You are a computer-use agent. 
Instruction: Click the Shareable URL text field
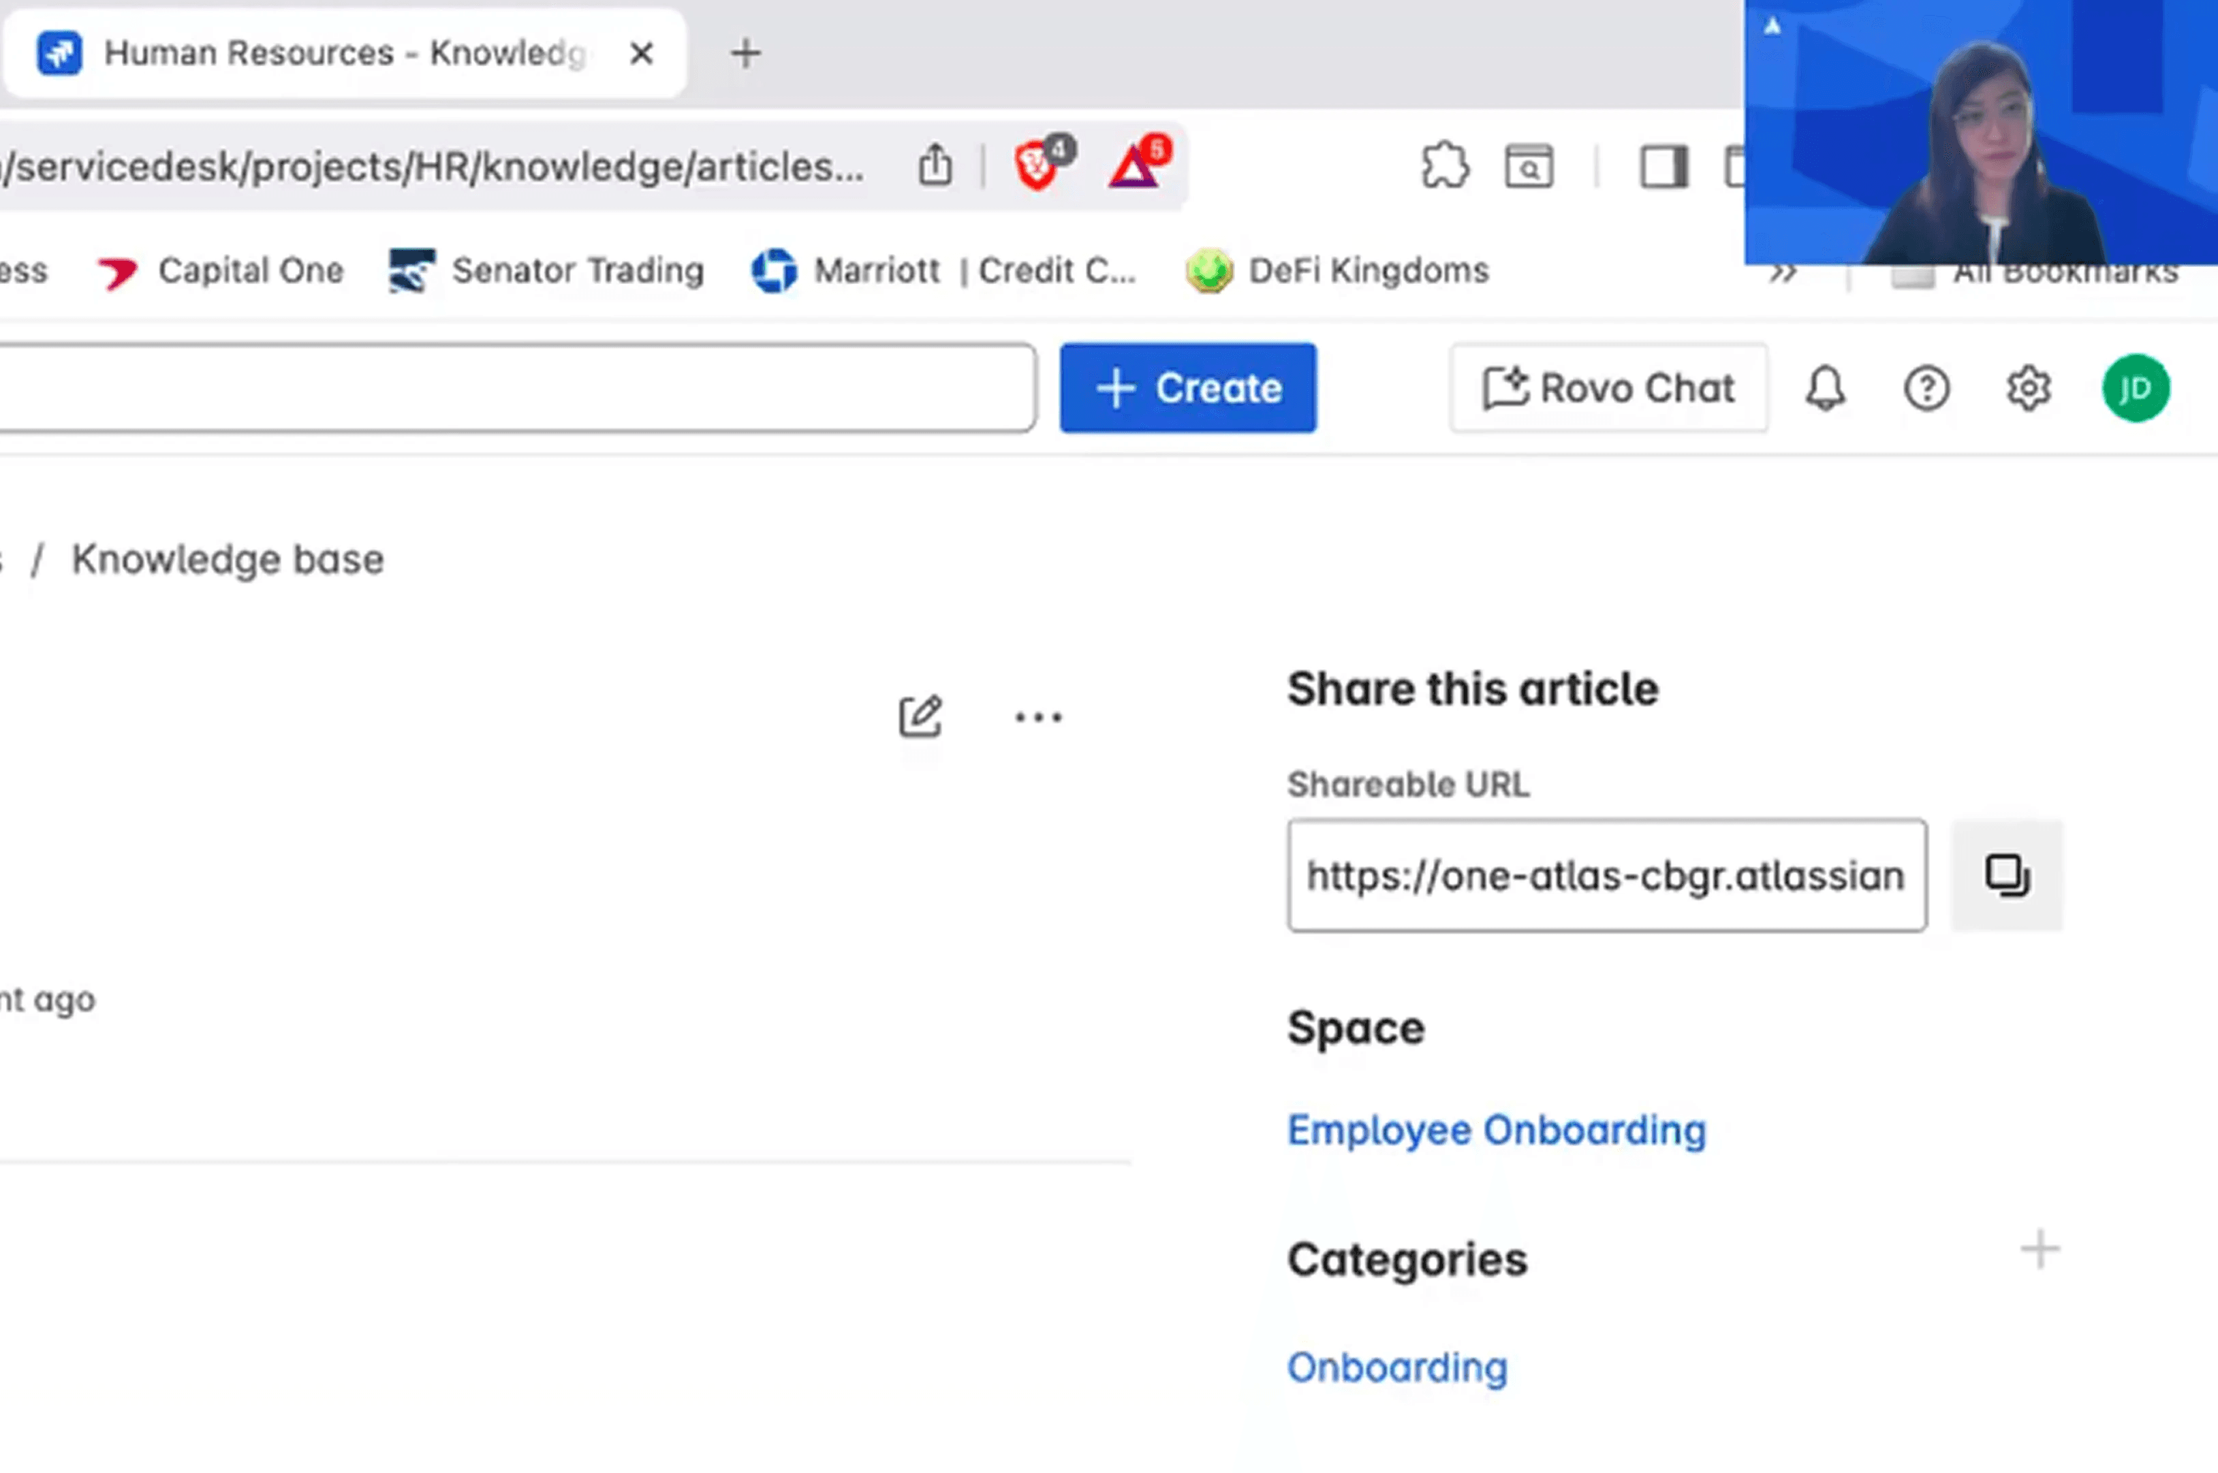(1606, 876)
